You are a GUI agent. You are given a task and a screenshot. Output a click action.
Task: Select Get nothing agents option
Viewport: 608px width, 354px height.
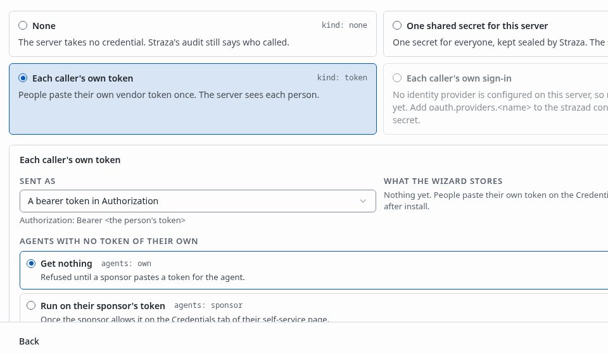coord(31,264)
